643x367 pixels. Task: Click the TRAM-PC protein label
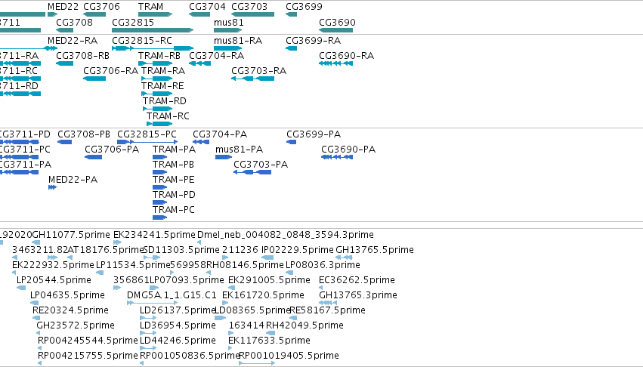pos(174,209)
